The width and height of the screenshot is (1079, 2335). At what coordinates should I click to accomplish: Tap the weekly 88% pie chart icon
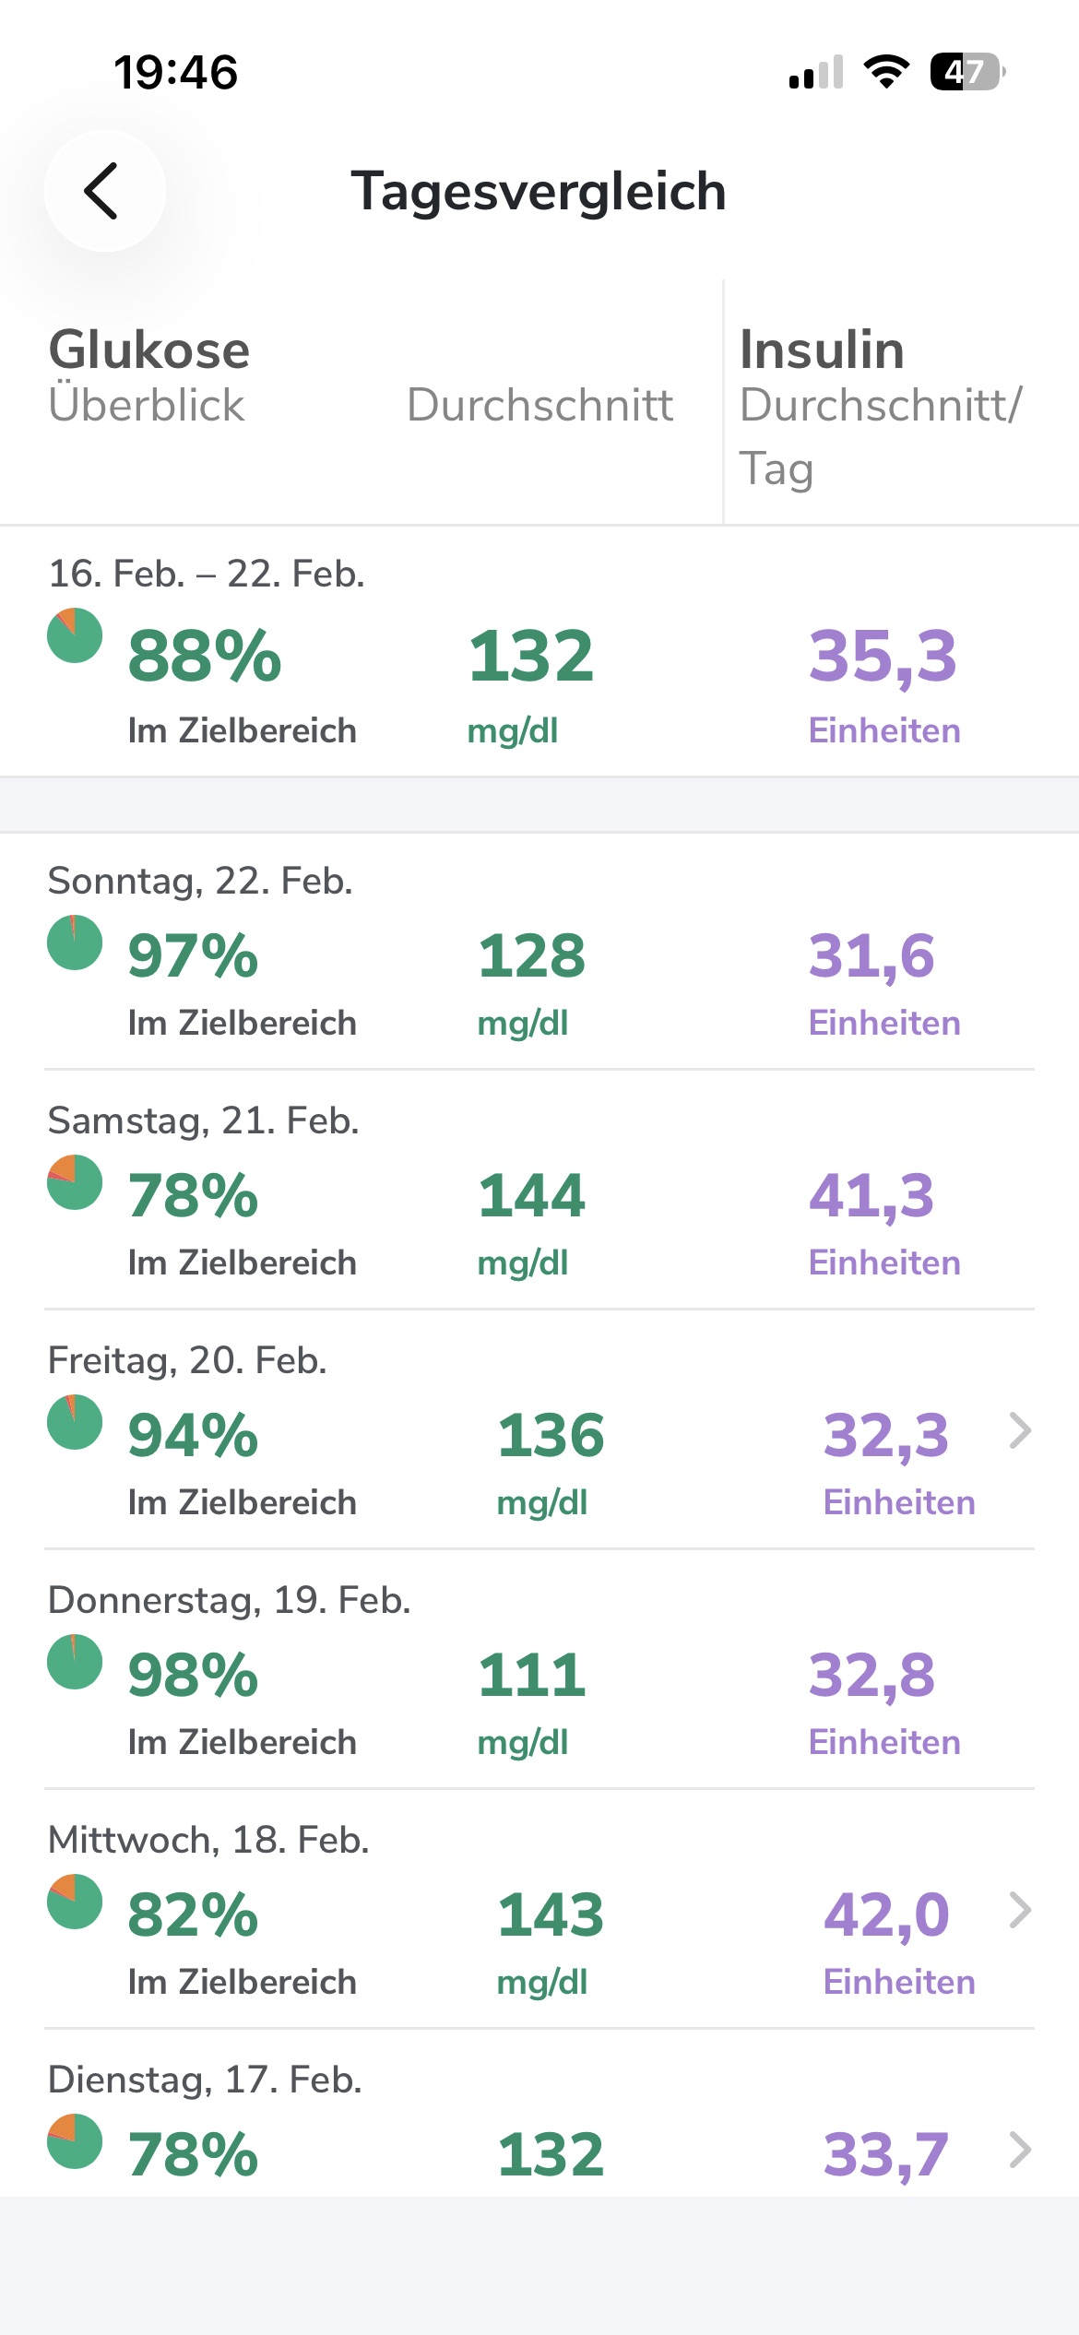click(x=75, y=635)
